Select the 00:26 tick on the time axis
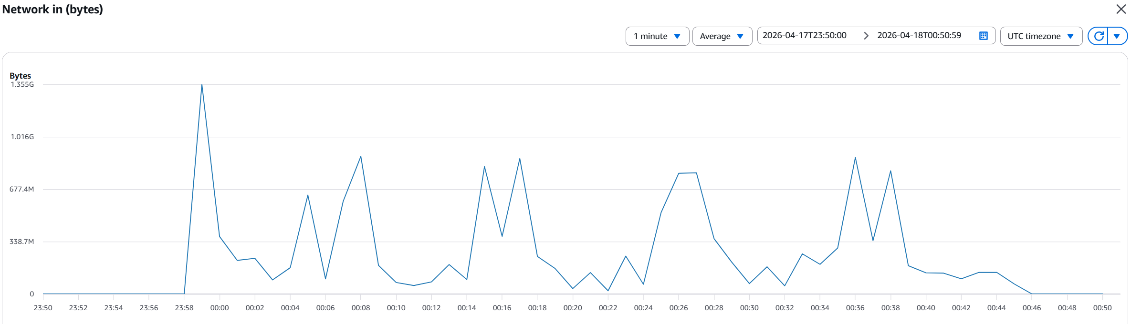 click(679, 308)
